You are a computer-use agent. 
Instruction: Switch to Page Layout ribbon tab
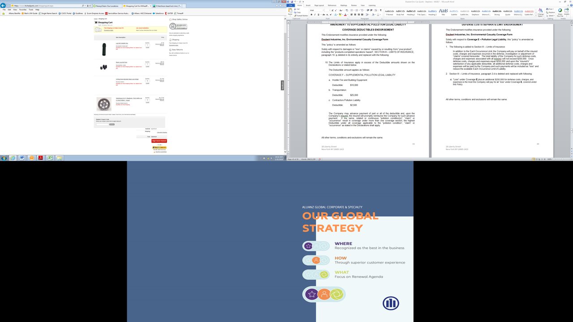(x=319, y=5)
